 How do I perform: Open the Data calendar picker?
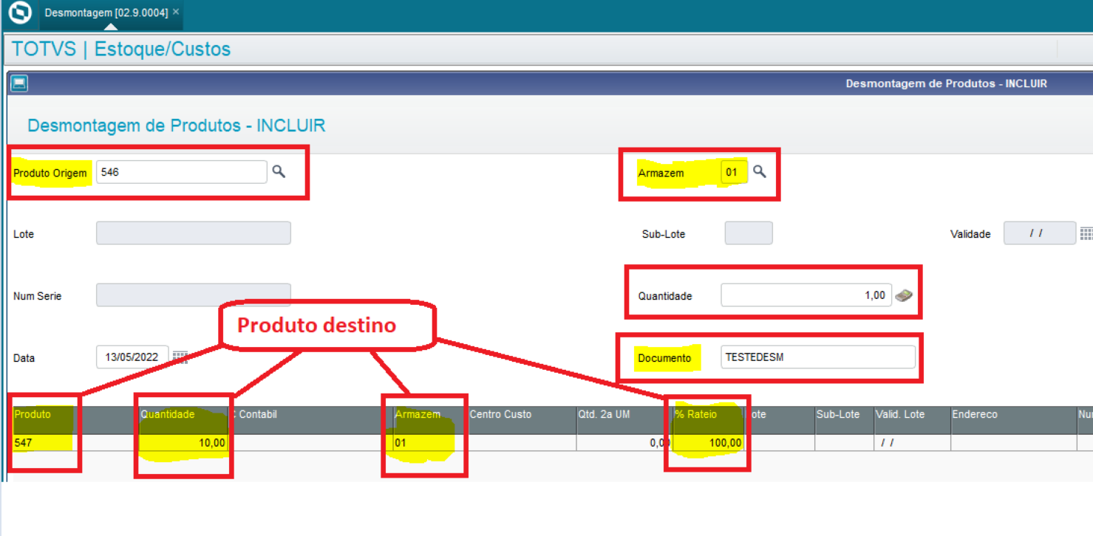[x=180, y=357]
